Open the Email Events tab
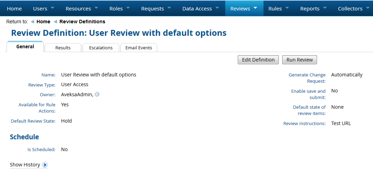Screen dimensions: 373x173 click(139, 48)
